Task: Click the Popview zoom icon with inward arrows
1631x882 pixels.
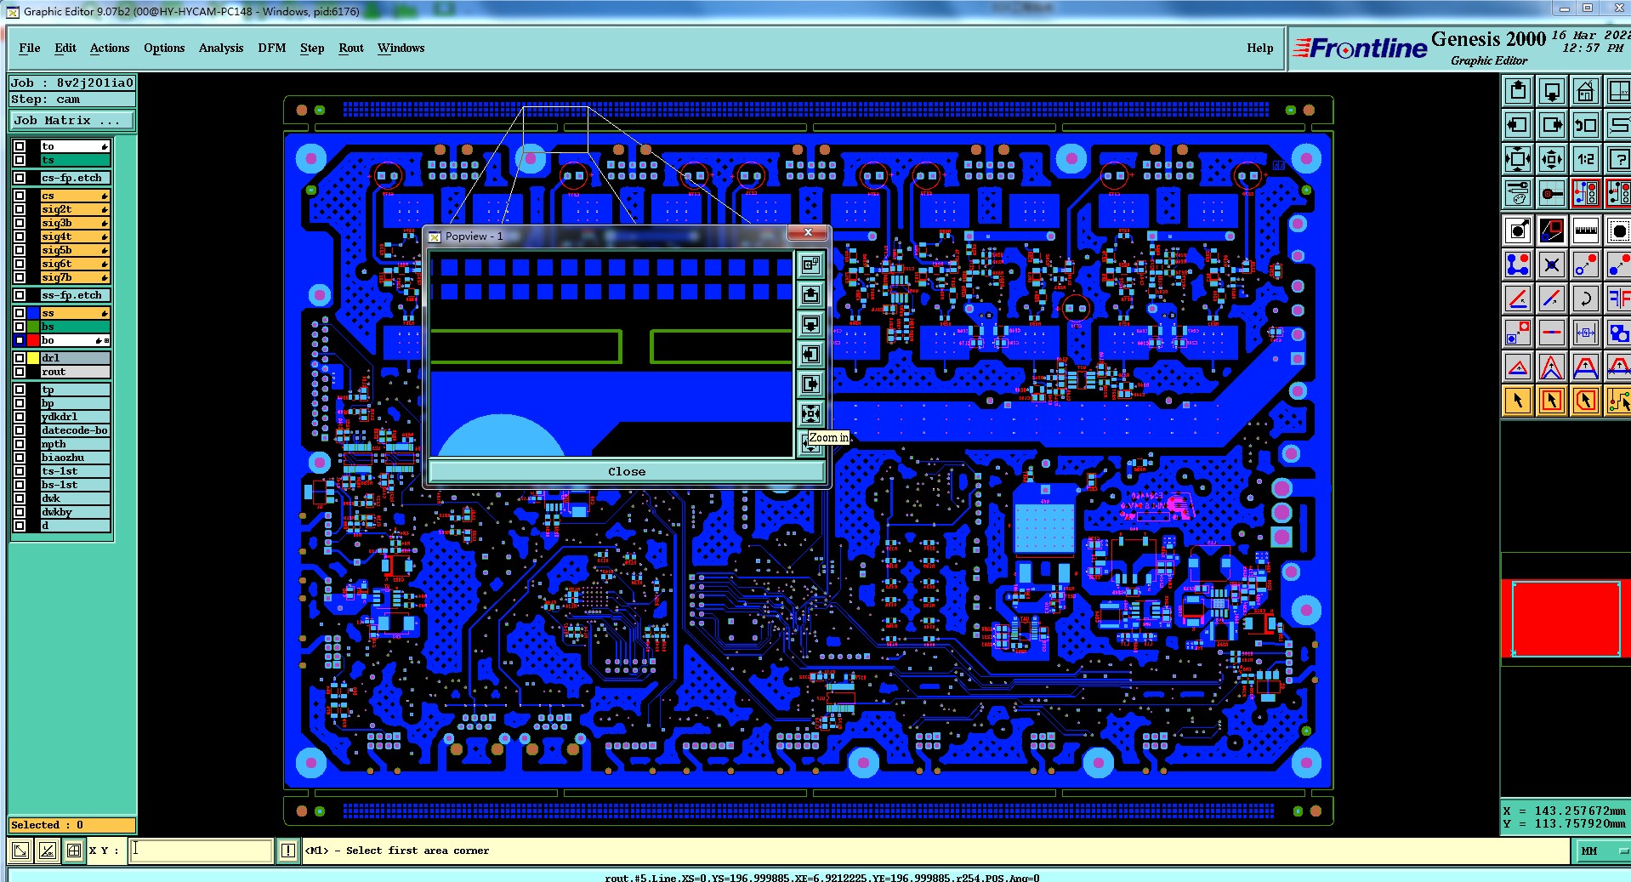Action: [x=810, y=413]
